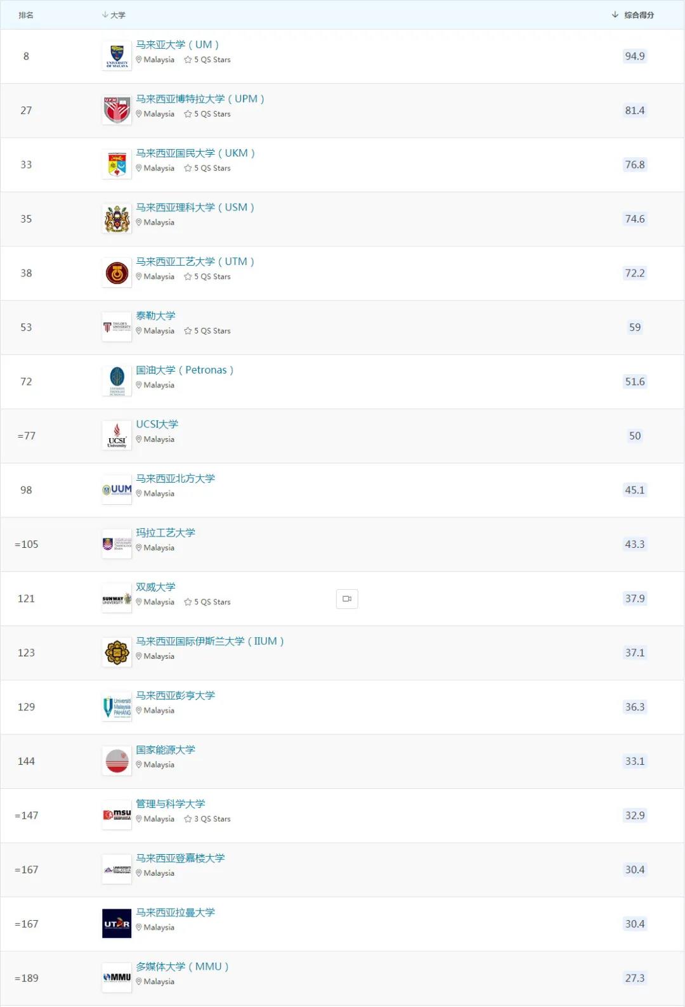This screenshot has height=1007, width=685.
Task: Click the MMU university logo
Action: (117, 978)
